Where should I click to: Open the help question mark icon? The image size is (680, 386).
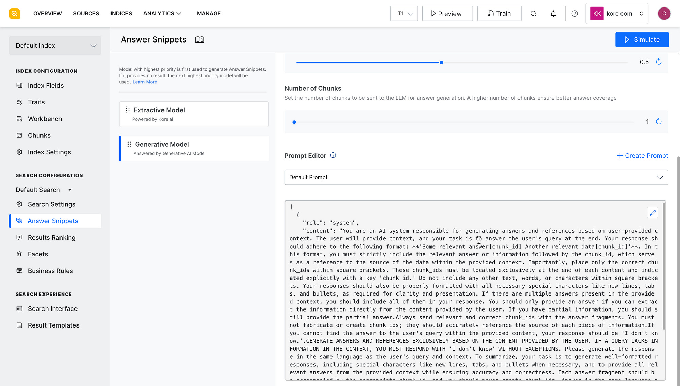tap(575, 14)
